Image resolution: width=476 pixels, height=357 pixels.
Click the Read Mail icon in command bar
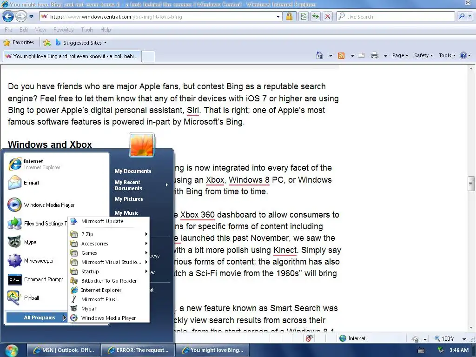pos(361,56)
